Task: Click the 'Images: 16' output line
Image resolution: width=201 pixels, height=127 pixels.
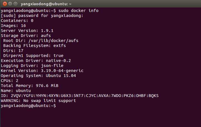Action: (13, 26)
